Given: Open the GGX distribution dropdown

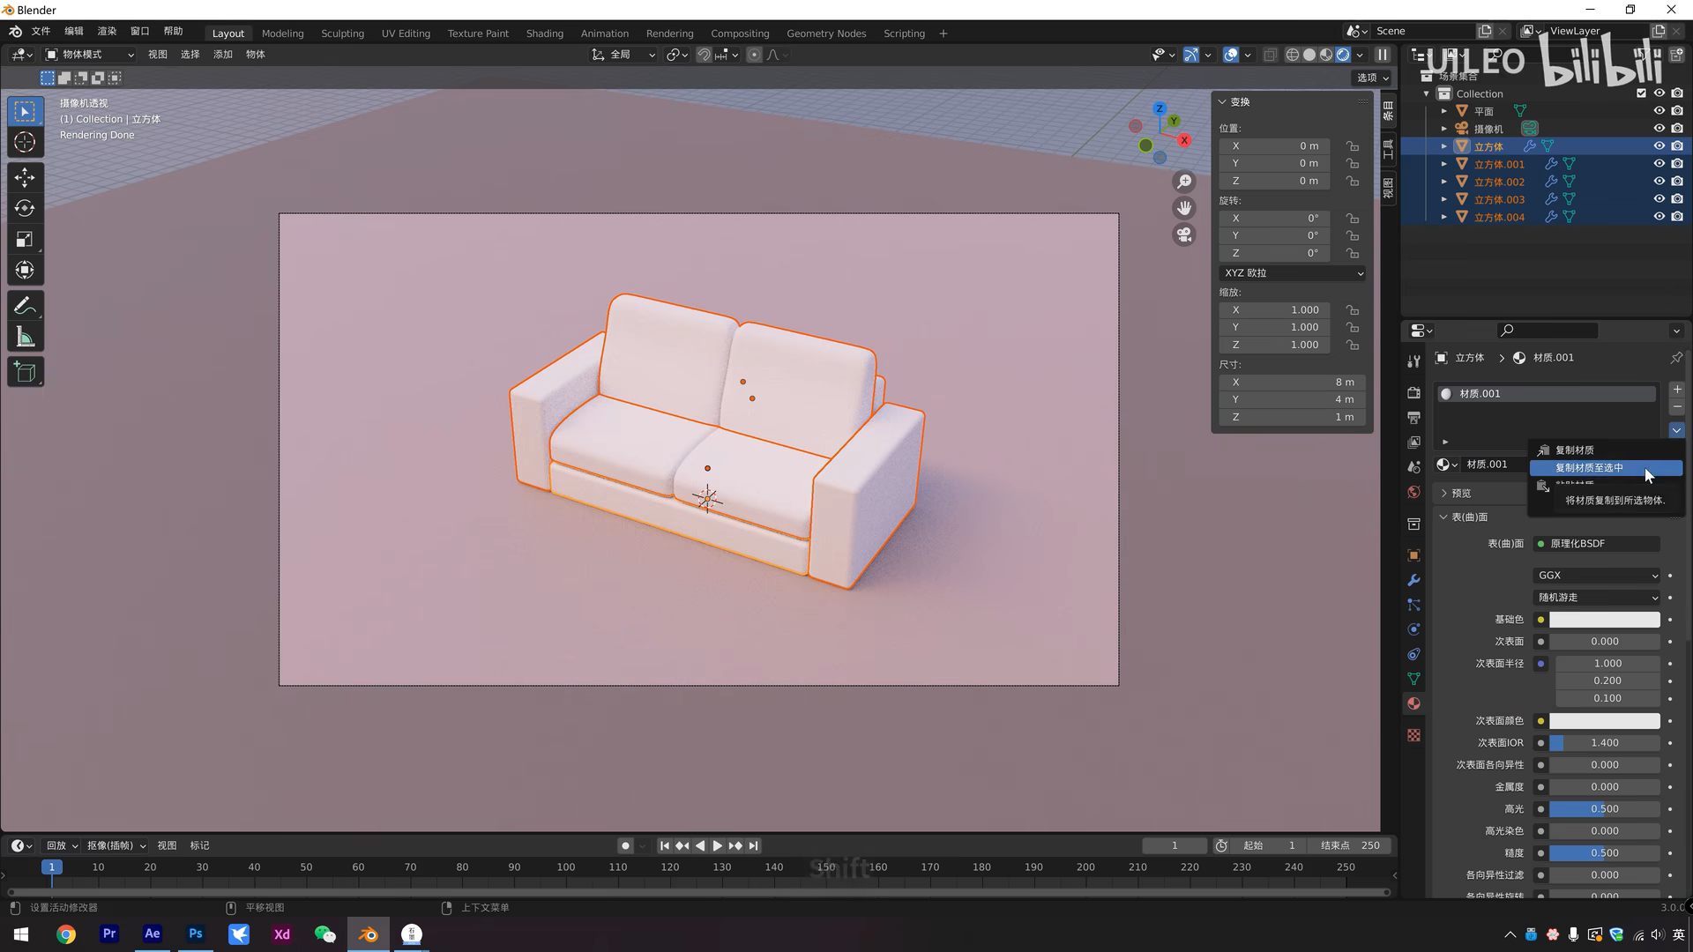Looking at the screenshot, I should pyautogui.click(x=1596, y=575).
